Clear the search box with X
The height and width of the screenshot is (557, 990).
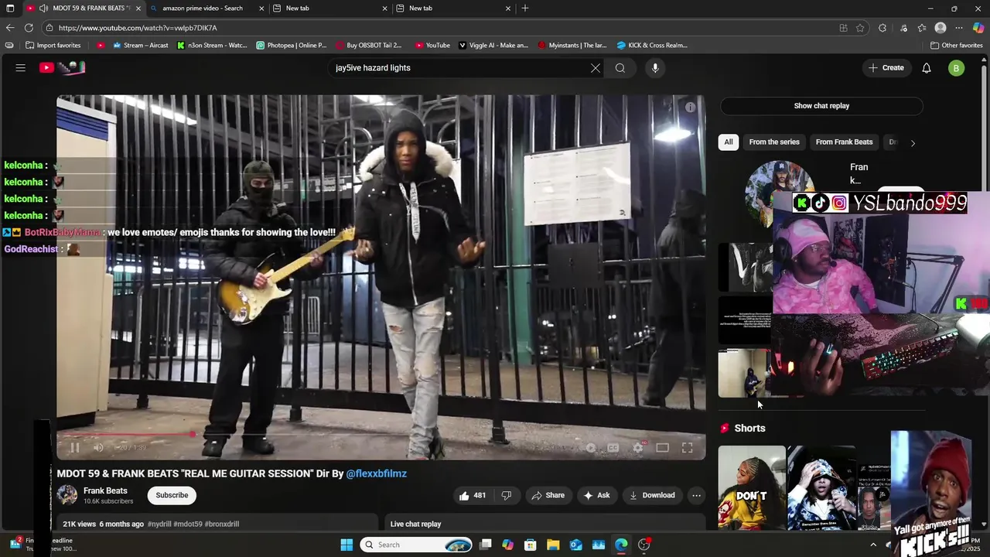click(x=596, y=68)
